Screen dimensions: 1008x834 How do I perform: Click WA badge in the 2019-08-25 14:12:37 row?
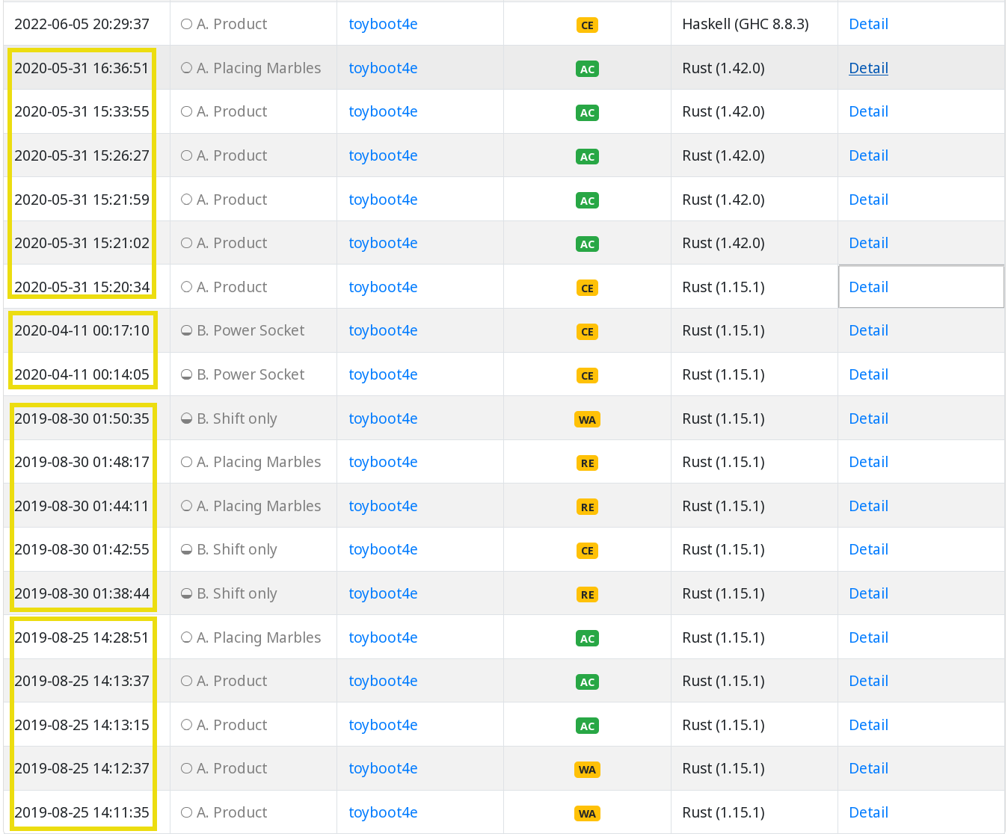click(x=587, y=770)
